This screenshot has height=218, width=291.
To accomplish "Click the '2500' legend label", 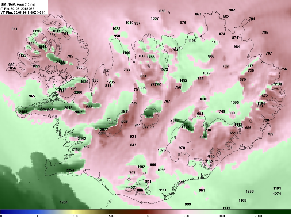I will [258, 216].
